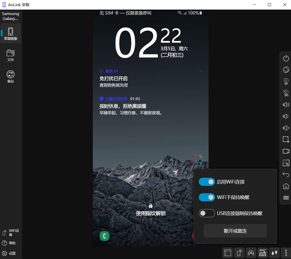Open Help (帮助)
291x259 pixels.
[x=9, y=243]
